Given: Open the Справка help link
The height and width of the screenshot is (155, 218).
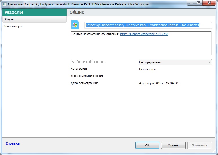Looking at the screenshot, I should [12, 143].
